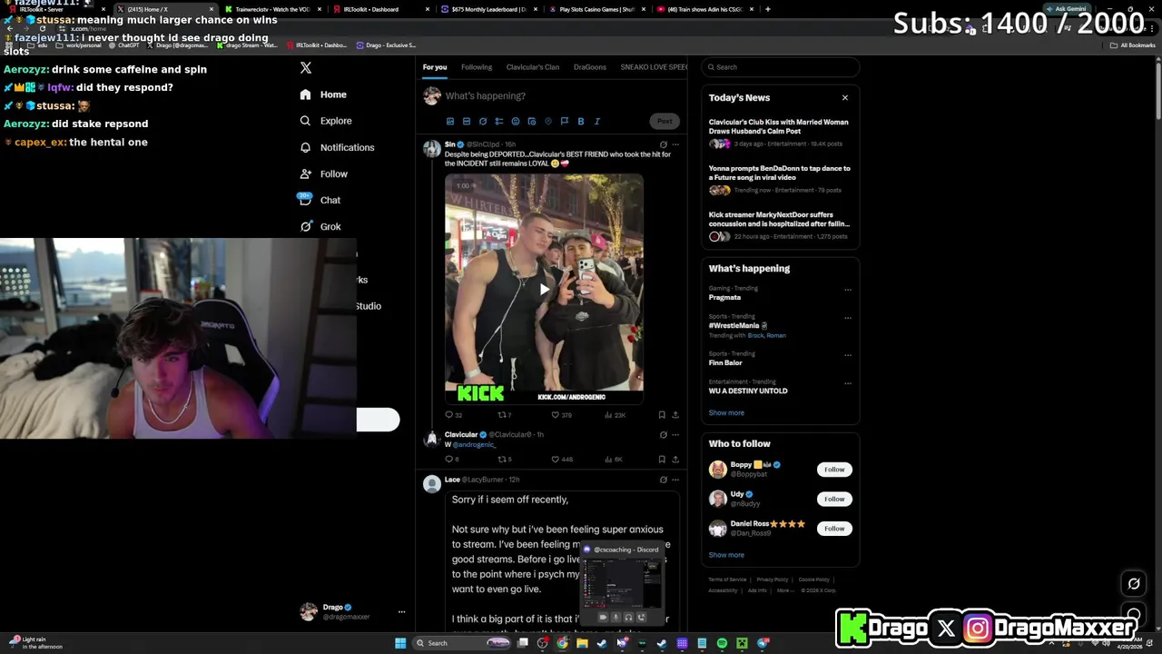This screenshot has height=654, width=1162.
Task: Add media with the image composer icon
Action: (x=450, y=121)
